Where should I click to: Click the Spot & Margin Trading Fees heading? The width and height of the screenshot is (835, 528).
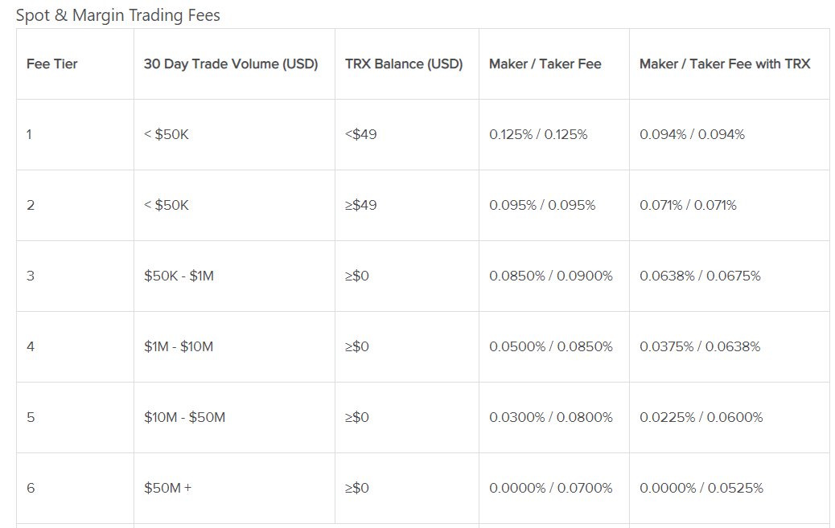point(117,15)
